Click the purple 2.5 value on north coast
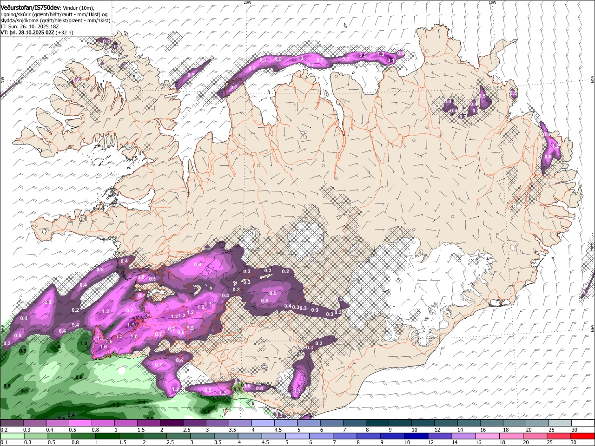 click(x=364, y=55)
